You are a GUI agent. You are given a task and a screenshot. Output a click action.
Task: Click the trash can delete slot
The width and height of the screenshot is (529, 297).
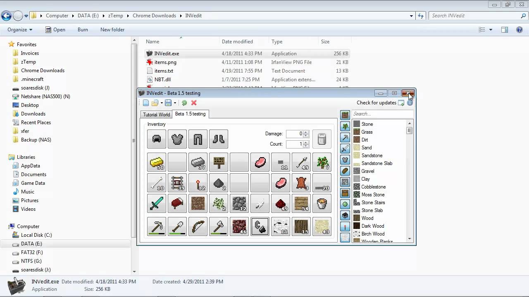point(322,139)
